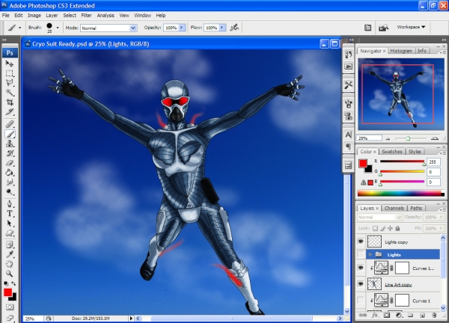Select the Hand tool
Viewport: 449px width, 323px height.
(10, 264)
